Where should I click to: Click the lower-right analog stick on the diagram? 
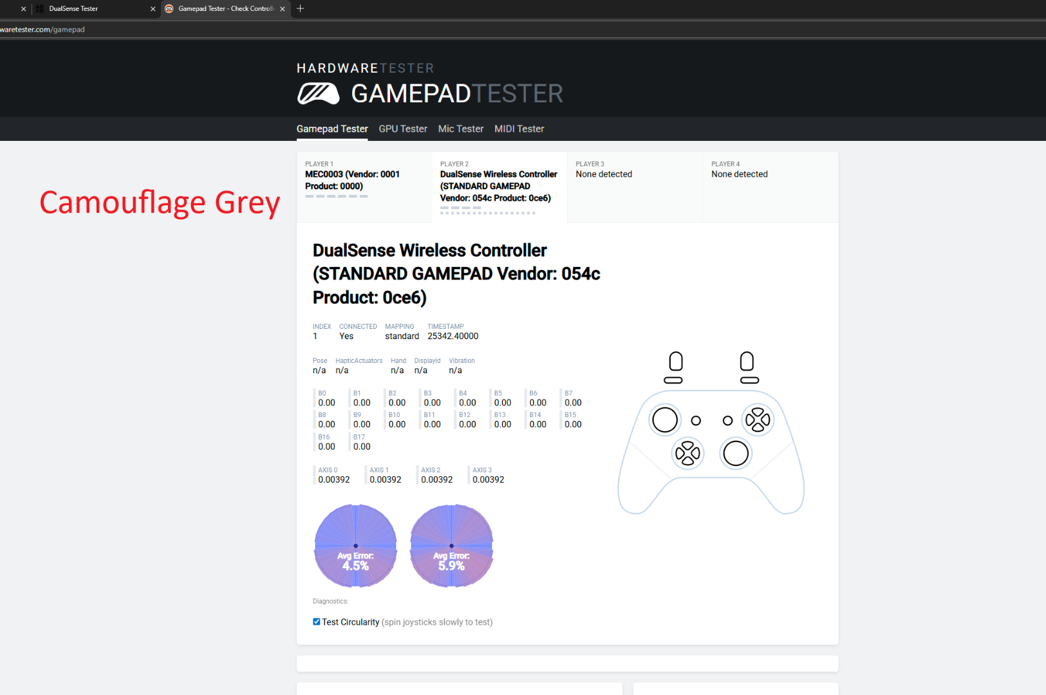point(736,454)
